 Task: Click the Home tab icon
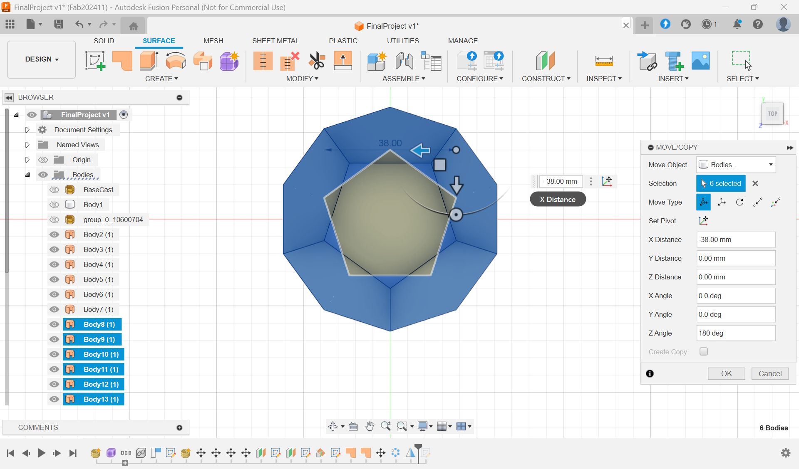click(x=133, y=26)
